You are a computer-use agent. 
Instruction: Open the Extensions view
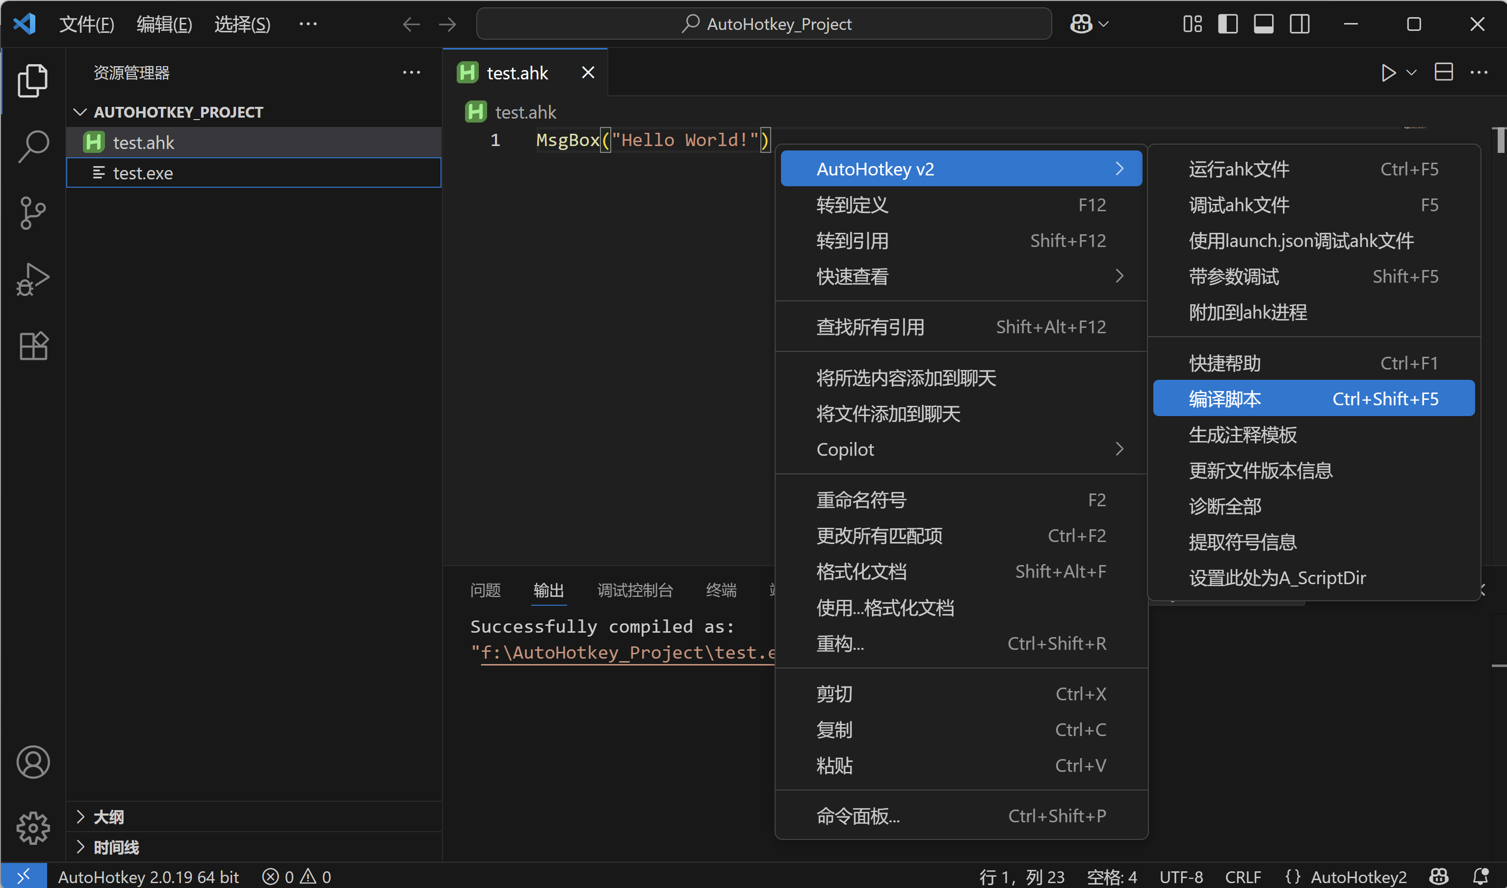(33, 346)
